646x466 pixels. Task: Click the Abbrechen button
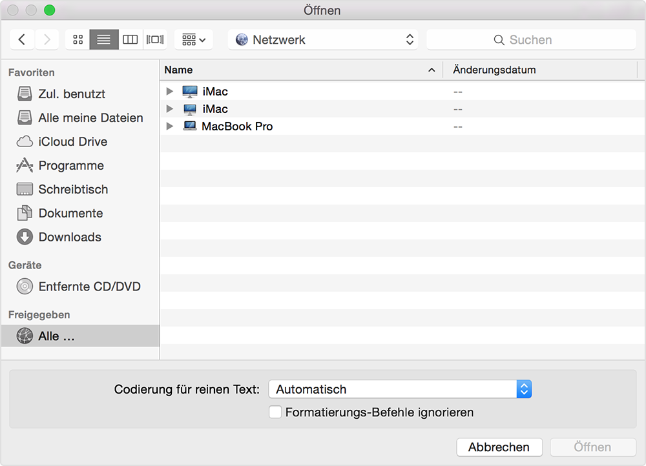(x=499, y=447)
